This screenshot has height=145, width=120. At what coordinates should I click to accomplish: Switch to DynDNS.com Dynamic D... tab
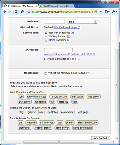click(x=56, y=6)
